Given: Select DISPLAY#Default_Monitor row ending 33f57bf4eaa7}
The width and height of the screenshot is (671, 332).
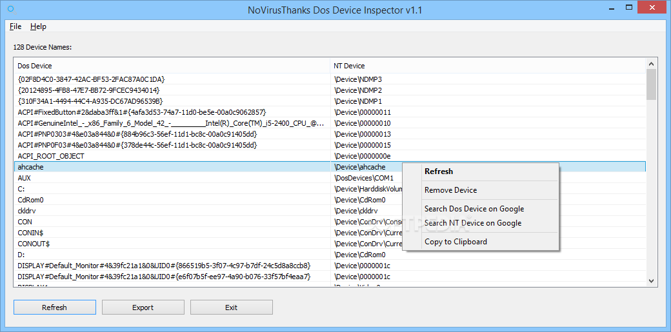Looking at the screenshot, I should click(330, 277).
